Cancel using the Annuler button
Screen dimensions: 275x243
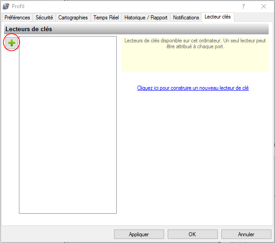[x=246, y=234]
